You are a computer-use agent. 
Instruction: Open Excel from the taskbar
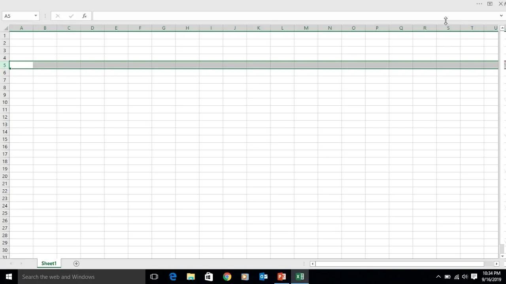click(300, 277)
